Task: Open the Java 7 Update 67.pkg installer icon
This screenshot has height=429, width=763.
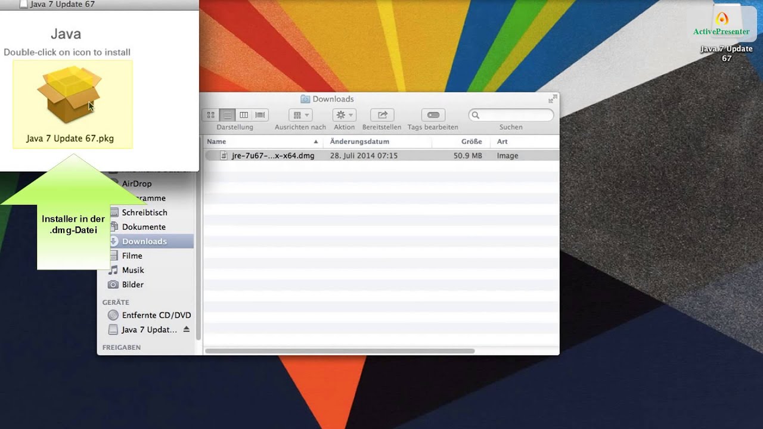Action: pyautogui.click(x=70, y=95)
